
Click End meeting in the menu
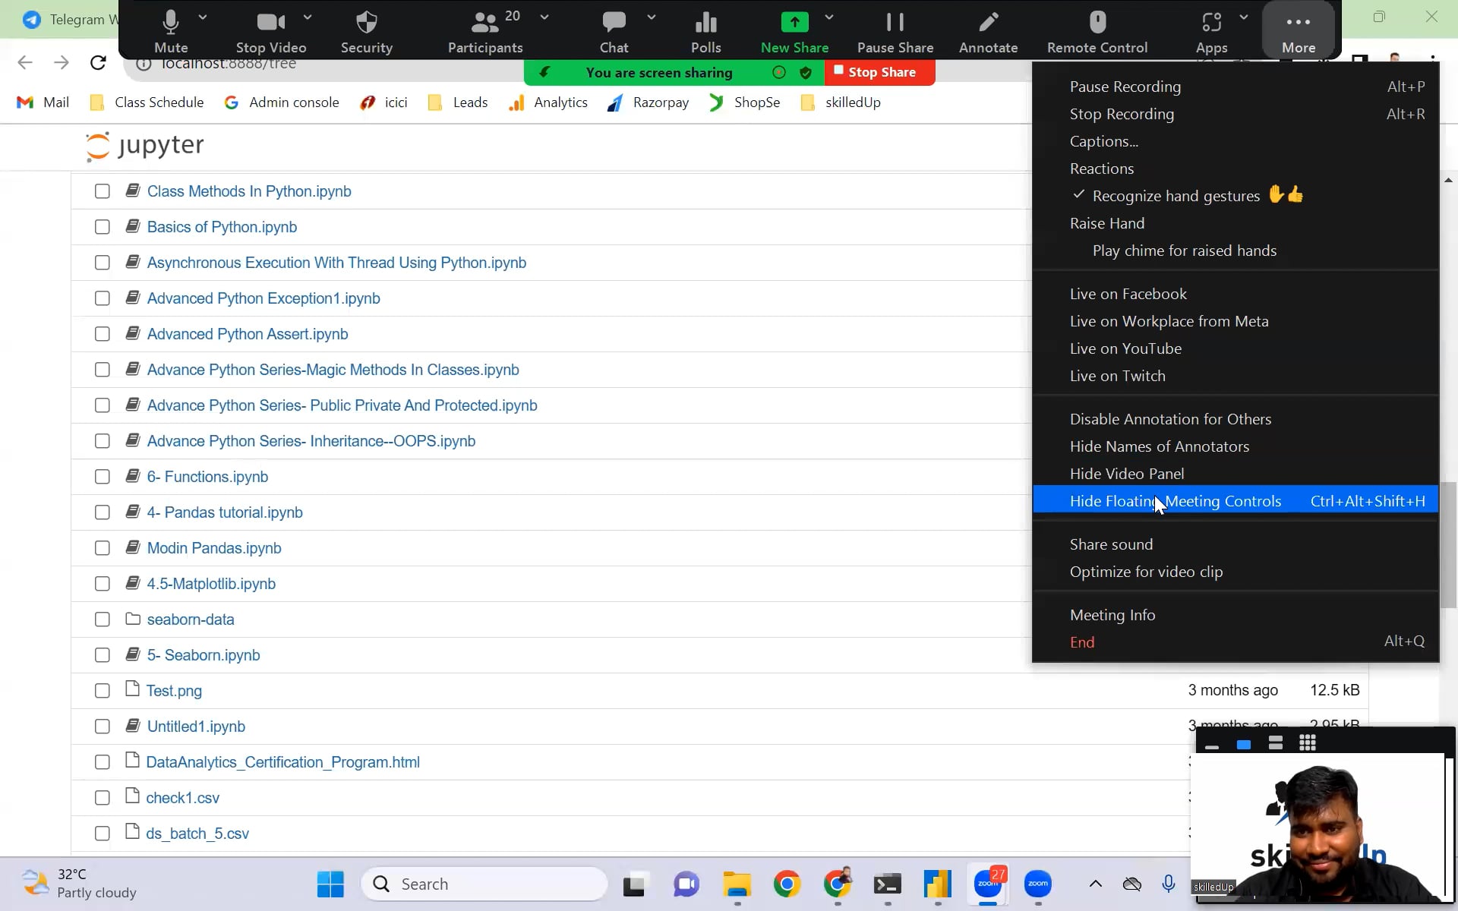[1236, 642]
